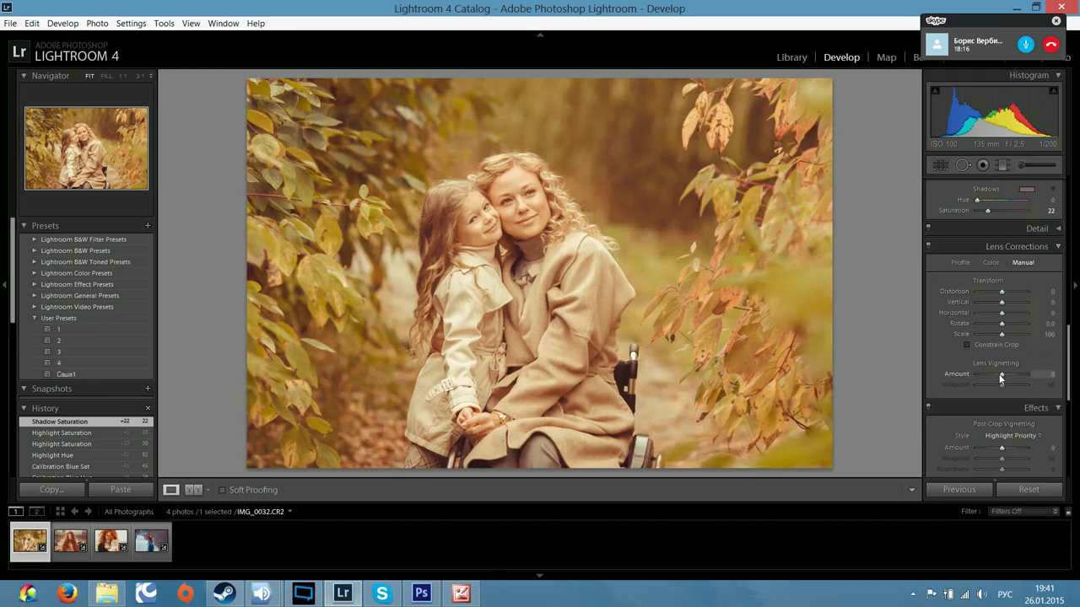The image size is (1080, 607).
Task: Switch to Loupe view icon in the toolbar
Action: coord(170,490)
